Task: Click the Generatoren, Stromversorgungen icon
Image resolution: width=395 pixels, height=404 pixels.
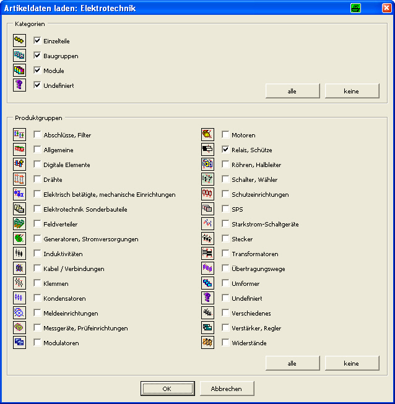Action: pos(19,239)
